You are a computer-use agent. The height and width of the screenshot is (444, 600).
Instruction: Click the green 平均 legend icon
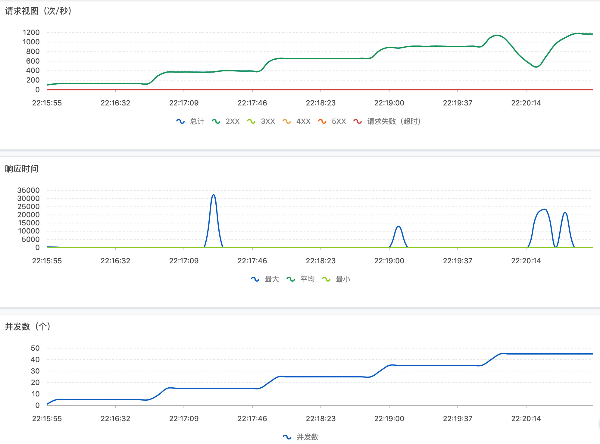click(290, 279)
